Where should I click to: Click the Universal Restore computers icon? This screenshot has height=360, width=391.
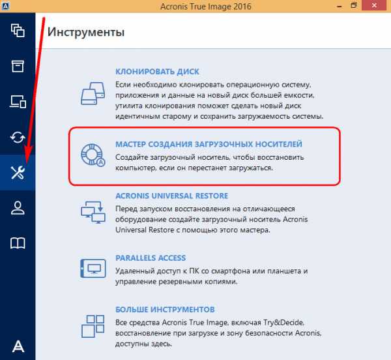(93, 213)
